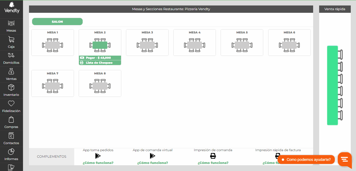Select the MESA 3 table icon
The height and width of the screenshot is (171, 356).
click(x=147, y=45)
